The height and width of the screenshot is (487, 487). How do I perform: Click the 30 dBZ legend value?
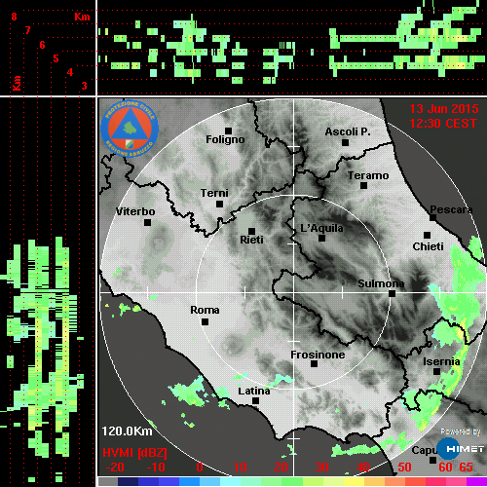click(321, 468)
